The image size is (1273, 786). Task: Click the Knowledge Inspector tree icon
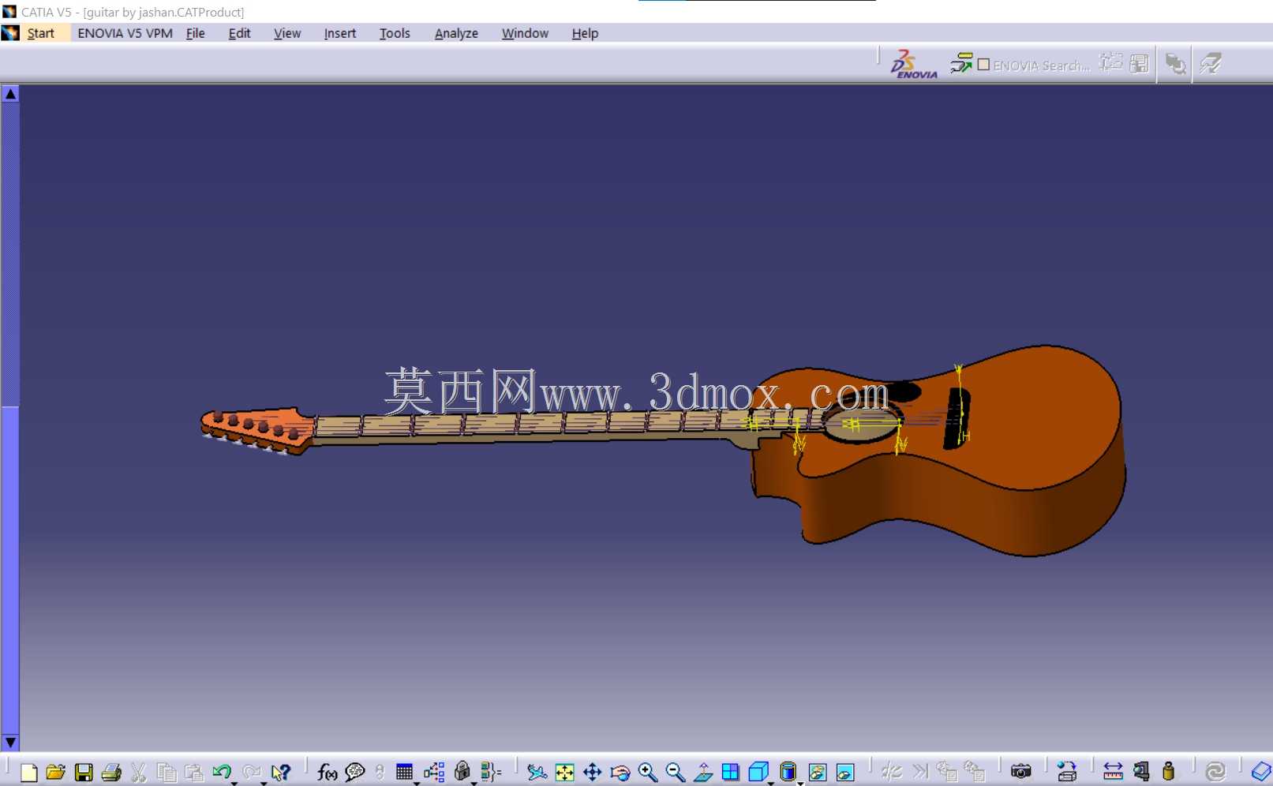point(434,772)
